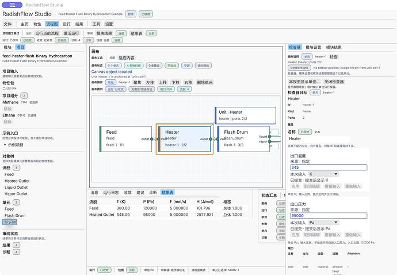
Task: Click the Flash Drum vapor port dot
Action: point(270,141)
